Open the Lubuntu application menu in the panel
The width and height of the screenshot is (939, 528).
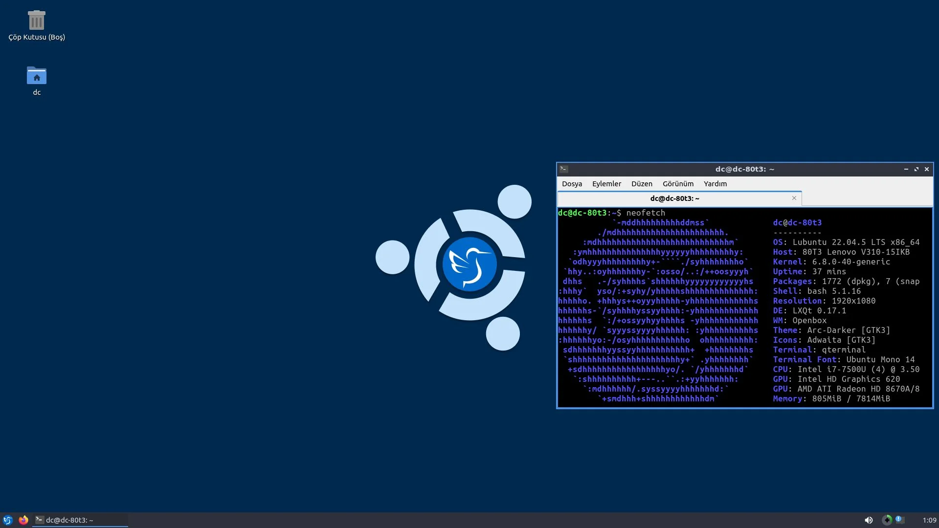point(8,520)
